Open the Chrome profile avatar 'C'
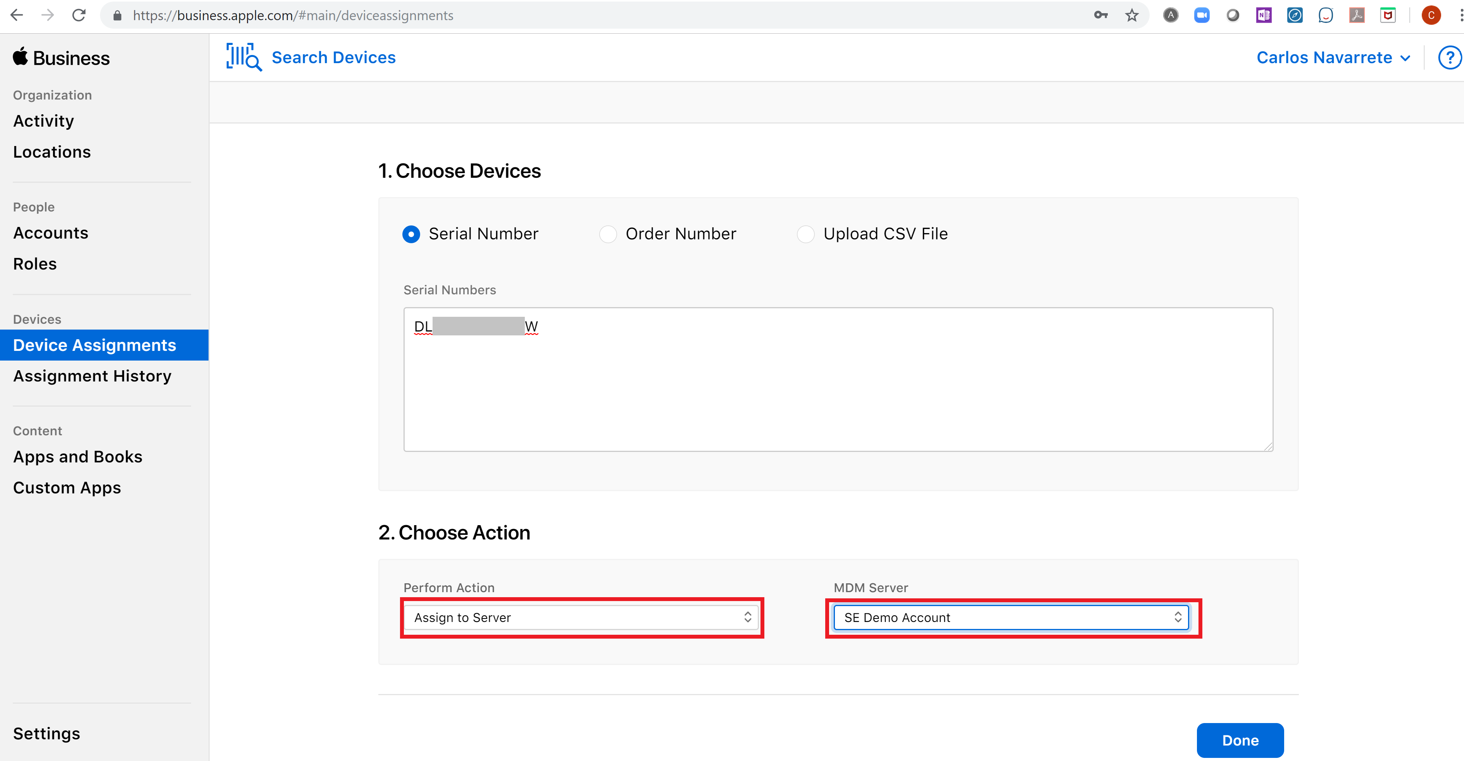1464x761 pixels. pyautogui.click(x=1431, y=15)
